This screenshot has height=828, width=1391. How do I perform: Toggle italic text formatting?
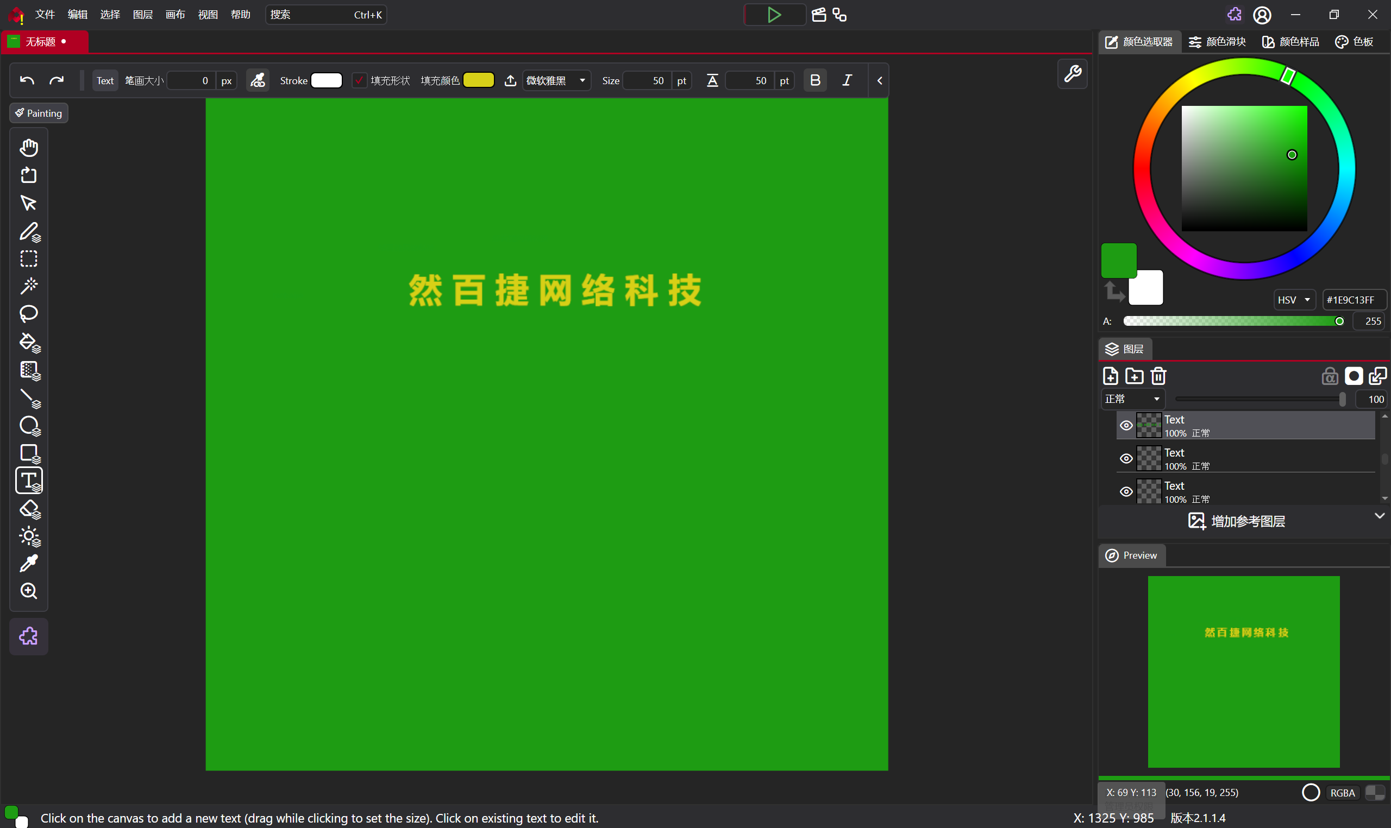pyautogui.click(x=847, y=80)
